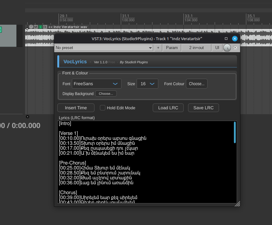
Task: Click Save LRC button
Action: pos(204,108)
